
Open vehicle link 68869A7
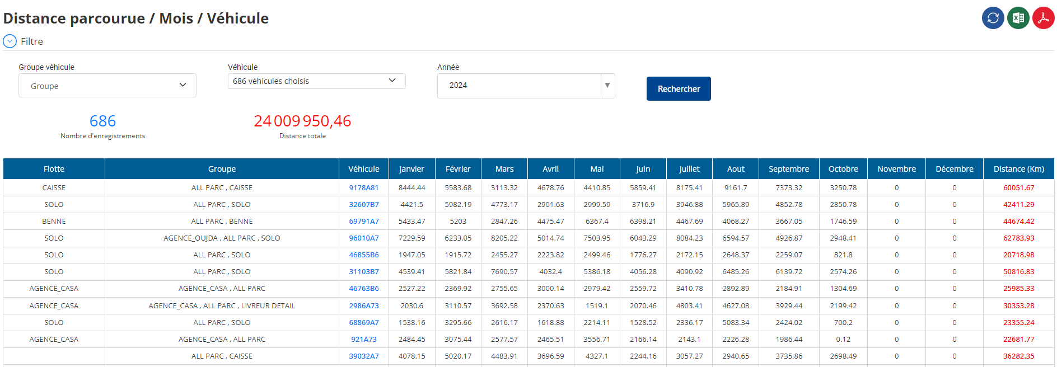364,323
